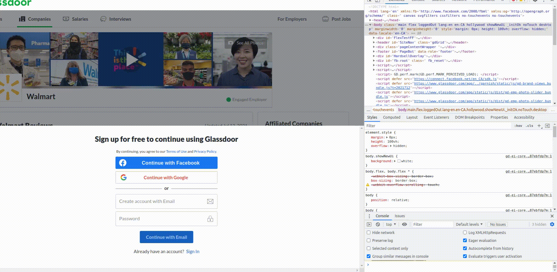
Task: Click the Interviews speech bubble icon
Action: 103,19
